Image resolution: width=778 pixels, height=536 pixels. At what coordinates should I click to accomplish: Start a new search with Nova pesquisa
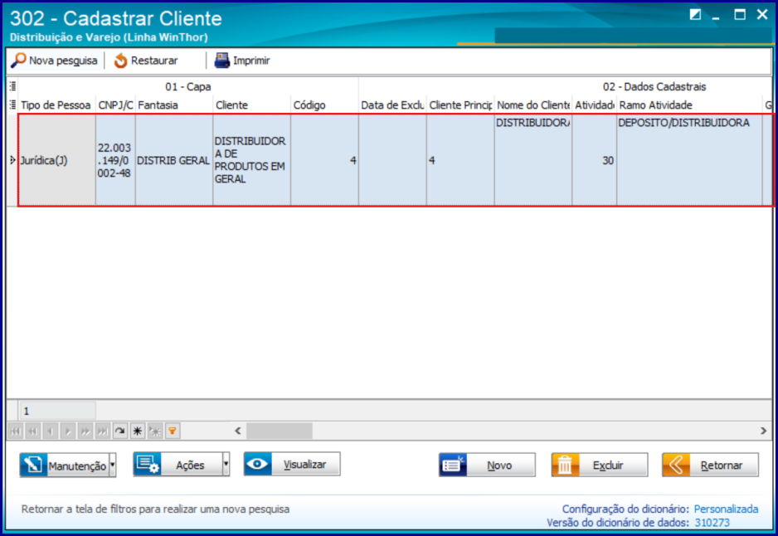tap(55, 61)
